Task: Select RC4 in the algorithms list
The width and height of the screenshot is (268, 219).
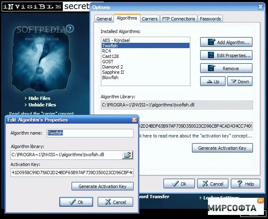Action: tap(145, 51)
